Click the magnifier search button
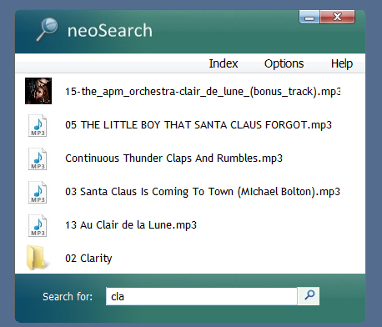 (309, 296)
